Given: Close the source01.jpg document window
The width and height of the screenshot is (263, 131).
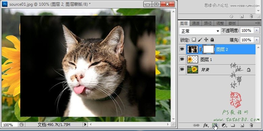Looking at the screenshot, I should pyautogui.click(x=167, y=4).
